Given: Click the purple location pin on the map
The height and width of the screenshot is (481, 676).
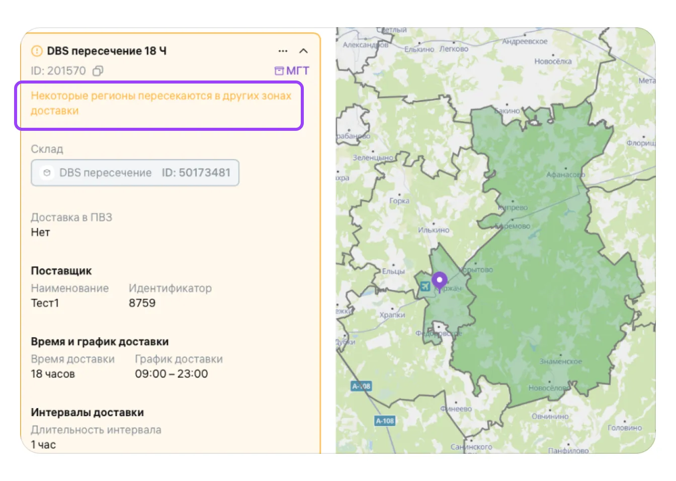Looking at the screenshot, I should tap(439, 281).
